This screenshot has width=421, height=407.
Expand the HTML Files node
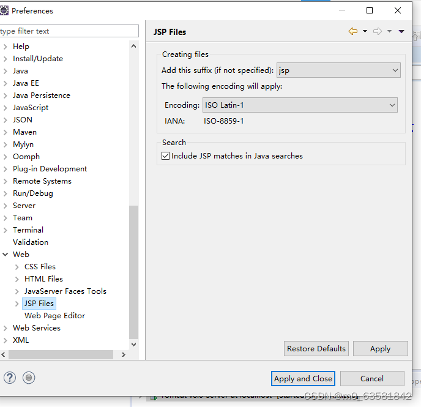17,279
